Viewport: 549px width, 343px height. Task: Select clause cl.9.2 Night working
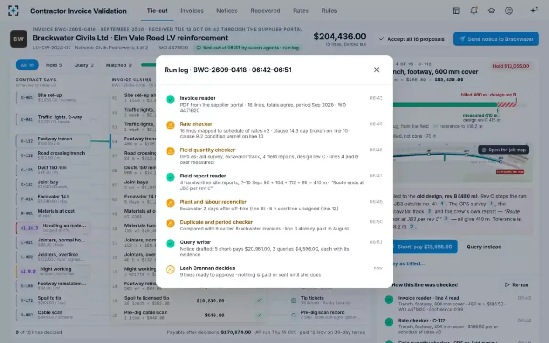pyautogui.click(x=53, y=272)
